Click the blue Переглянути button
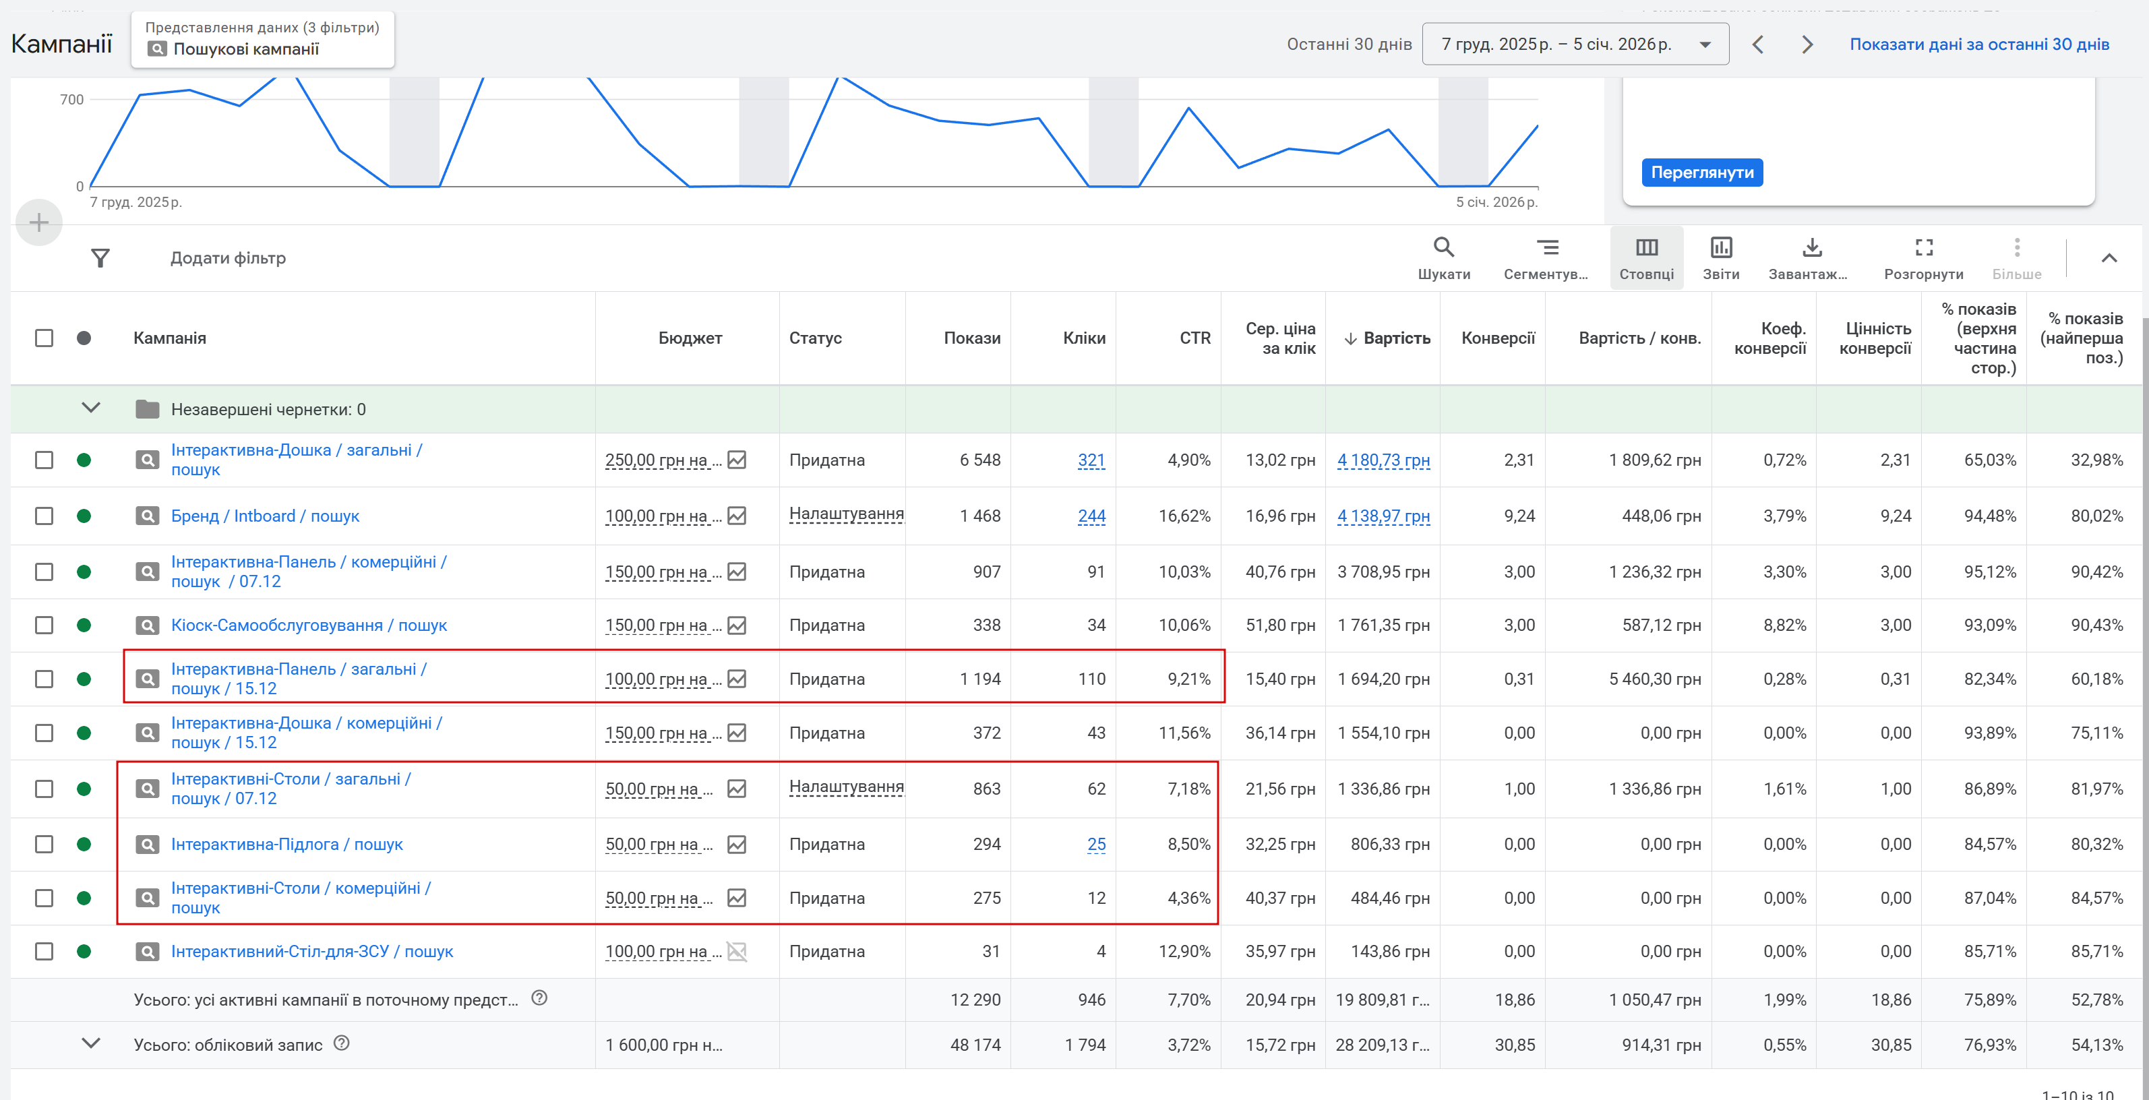 coord(1702,173)
